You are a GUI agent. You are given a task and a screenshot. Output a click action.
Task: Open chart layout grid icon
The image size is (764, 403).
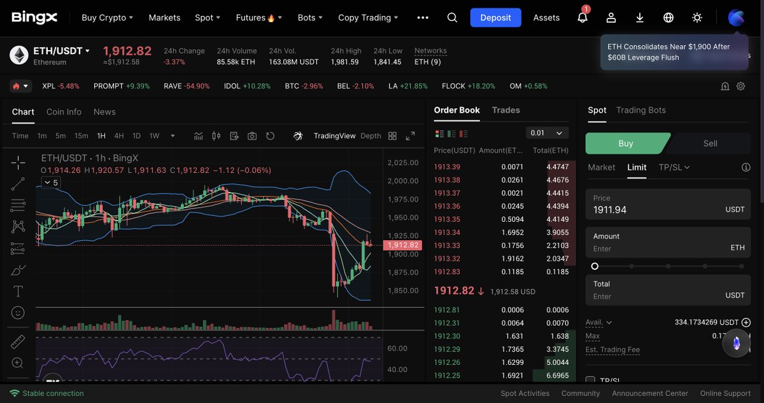click(392, 135)
